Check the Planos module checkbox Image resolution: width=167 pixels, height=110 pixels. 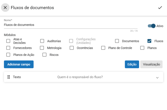(x=142, y=48)
